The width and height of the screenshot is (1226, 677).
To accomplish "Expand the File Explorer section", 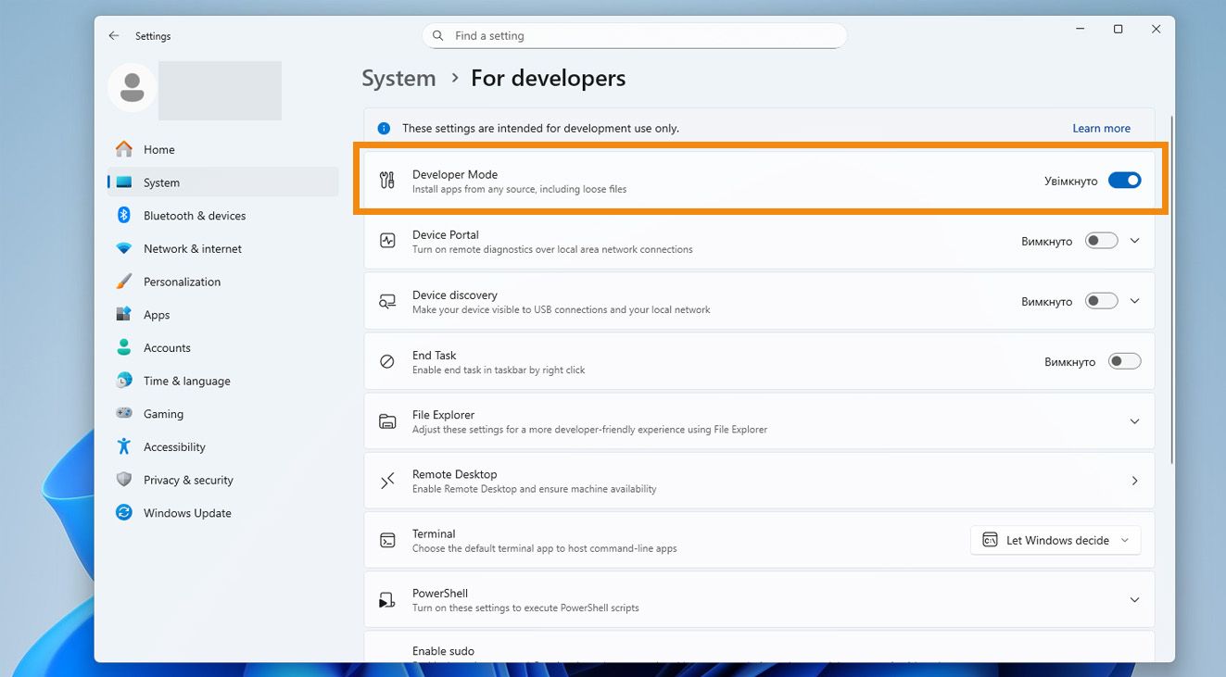I will click(1135, 421).
